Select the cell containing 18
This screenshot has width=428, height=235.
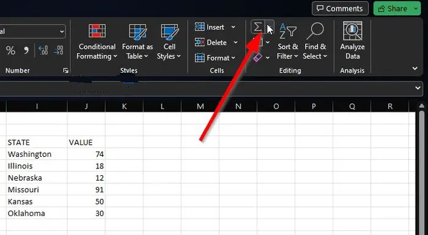[x=86, y=166]
